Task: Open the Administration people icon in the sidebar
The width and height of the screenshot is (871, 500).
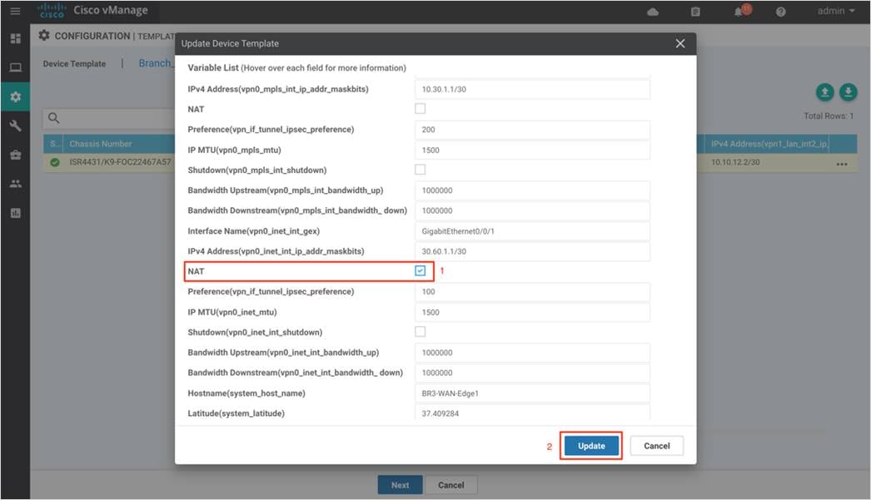Action: click(16, 184)
